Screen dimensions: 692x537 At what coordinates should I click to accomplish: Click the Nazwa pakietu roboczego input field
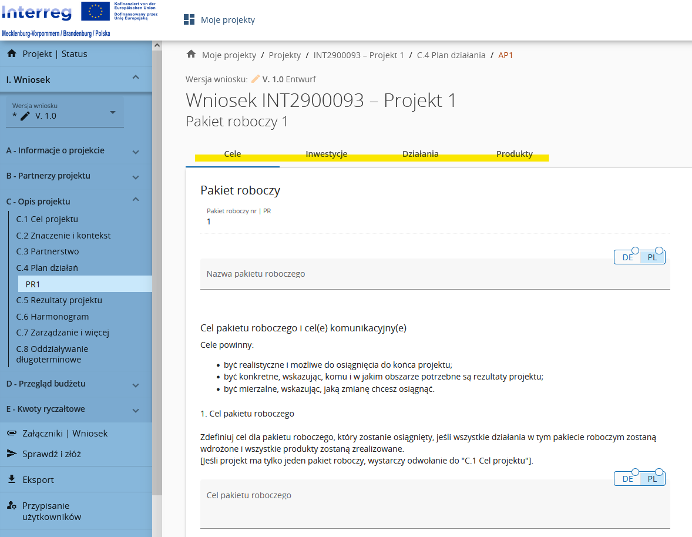pos(435,274)
